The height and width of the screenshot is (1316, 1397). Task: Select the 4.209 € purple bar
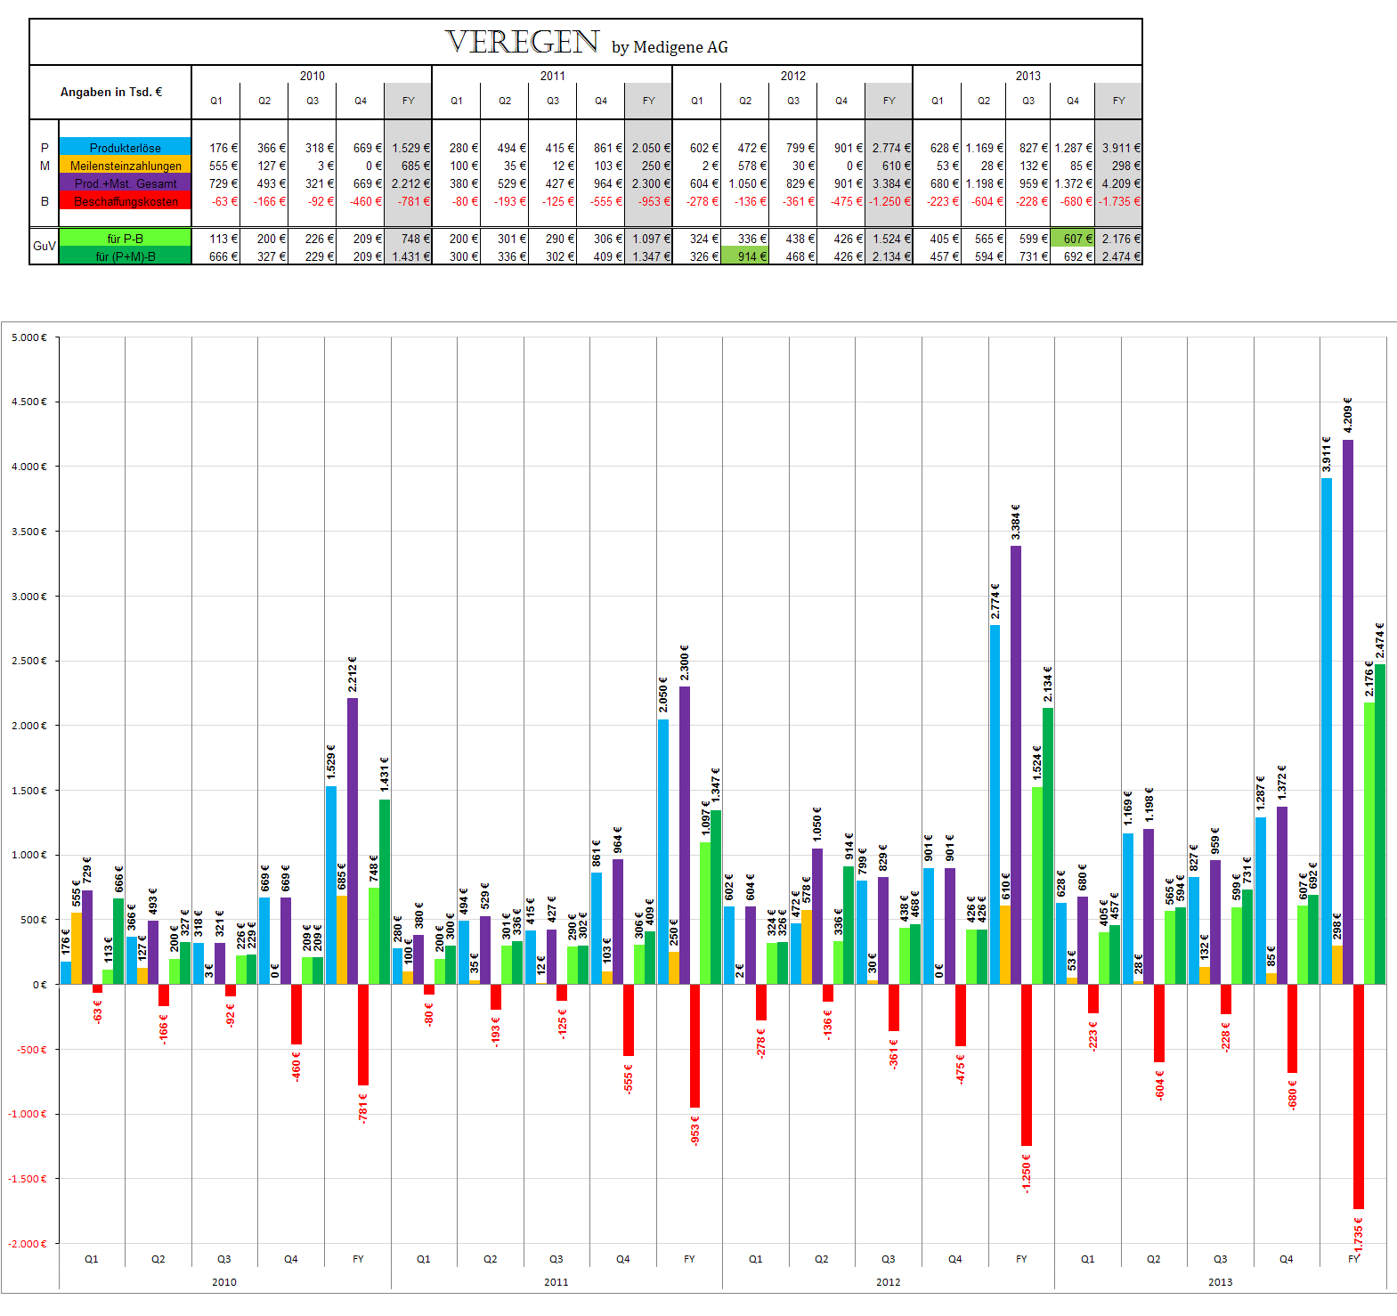tap(1347, 711)
